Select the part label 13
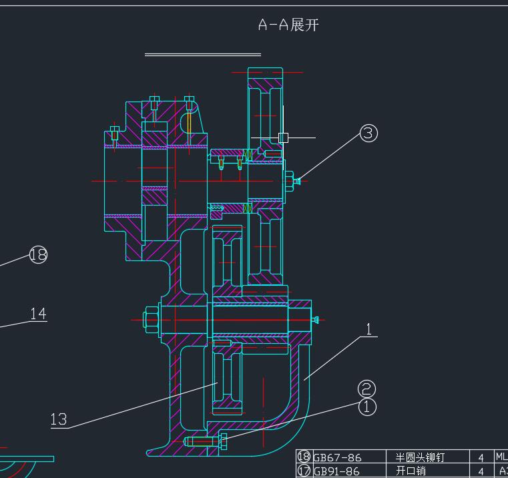Image resolution: width=508 pixels, height=478 pixels. coord(59,419)
